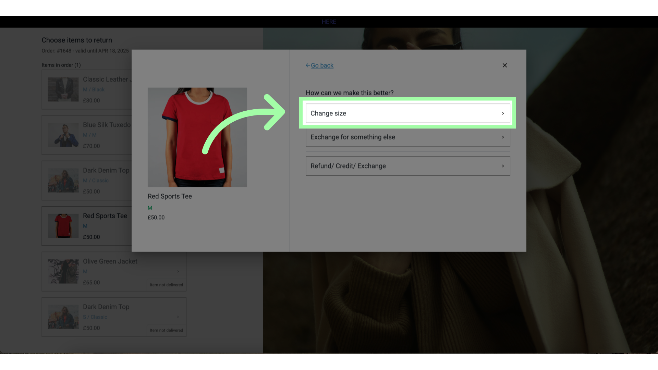Click Blue Silk Tuxedo title text

click(x=107, y=125)
